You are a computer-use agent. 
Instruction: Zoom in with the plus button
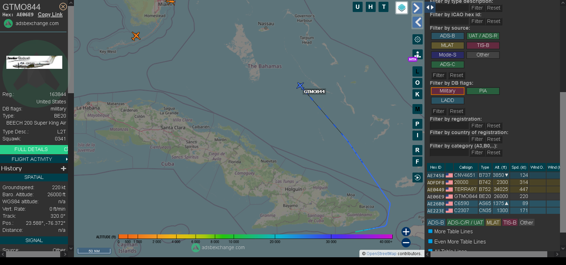point(406,231)
